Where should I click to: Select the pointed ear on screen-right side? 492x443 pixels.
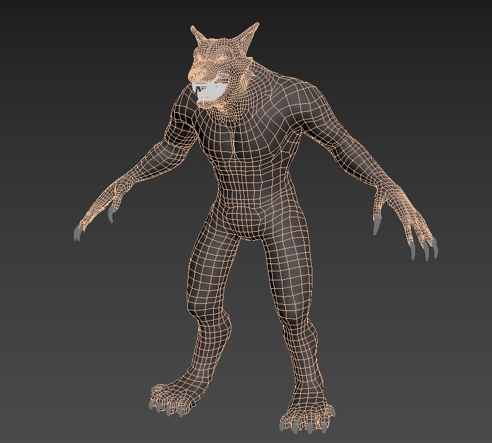[x=250, y=34]
